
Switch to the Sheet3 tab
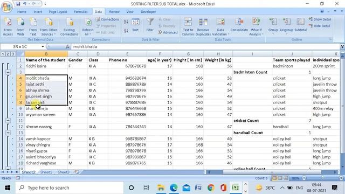64,172
